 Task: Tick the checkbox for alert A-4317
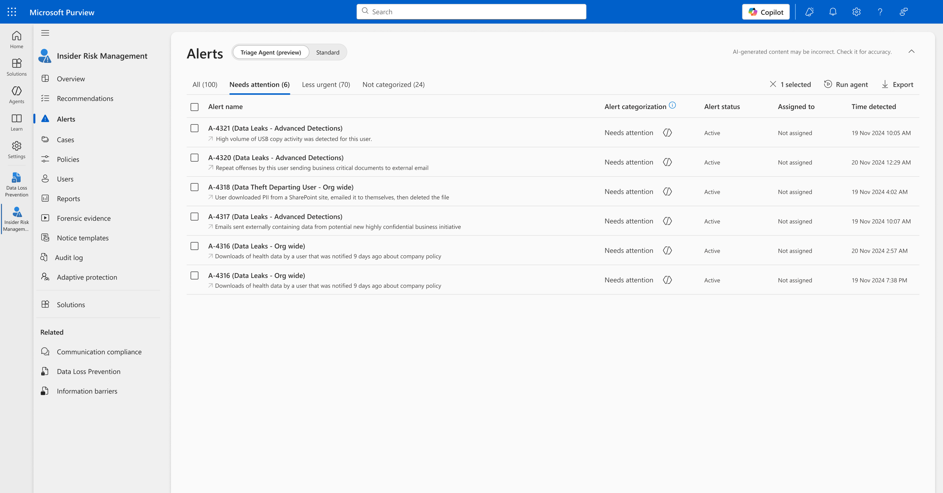click(194, 217)
